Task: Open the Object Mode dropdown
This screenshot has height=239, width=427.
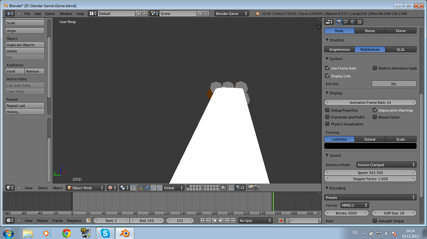Action: pyautogui.click(x=85, y=188)
